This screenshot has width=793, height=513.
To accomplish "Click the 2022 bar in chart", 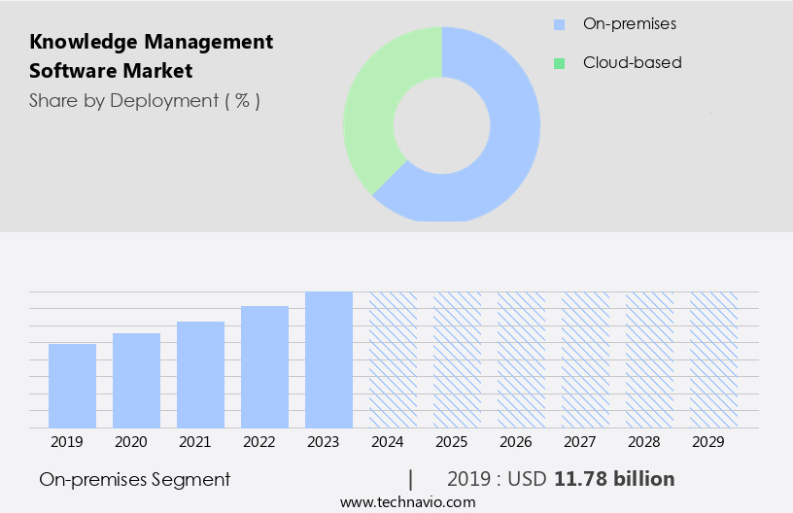I will click(264, 366).
